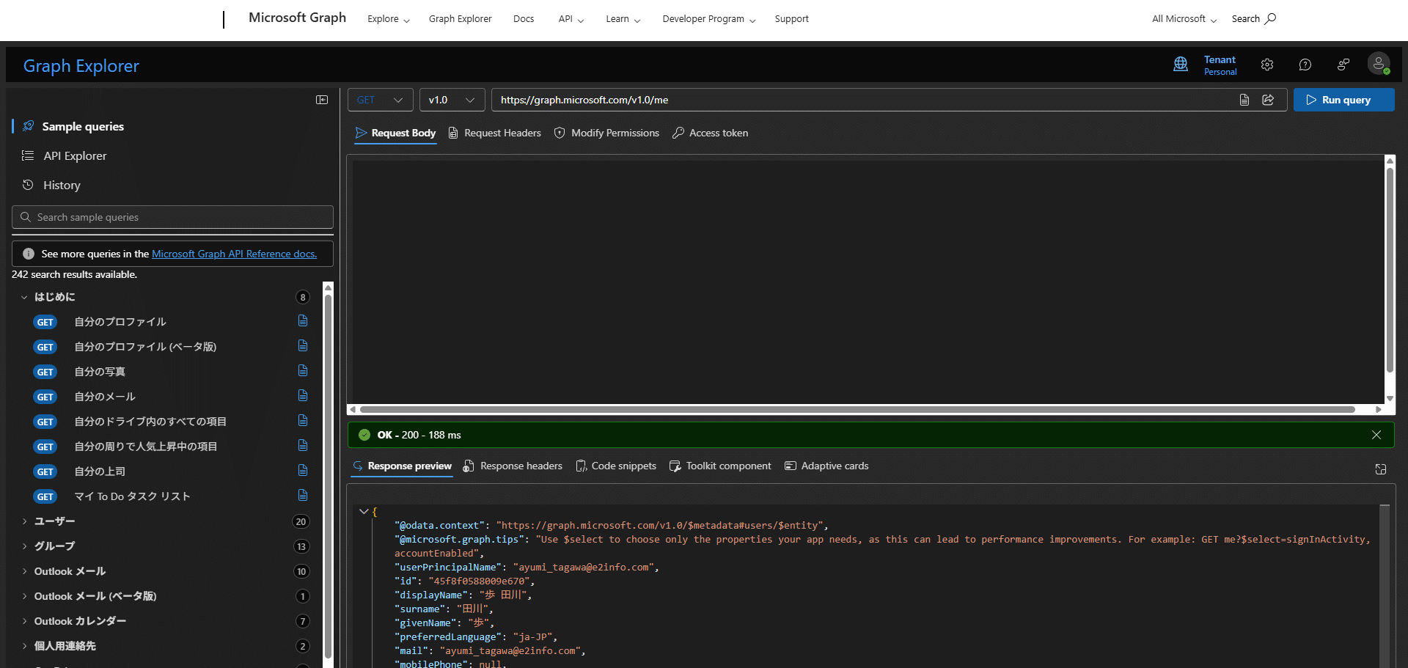Open the GET method dropdown
The height and width of the screenshot is (668, 1408).
380,100
